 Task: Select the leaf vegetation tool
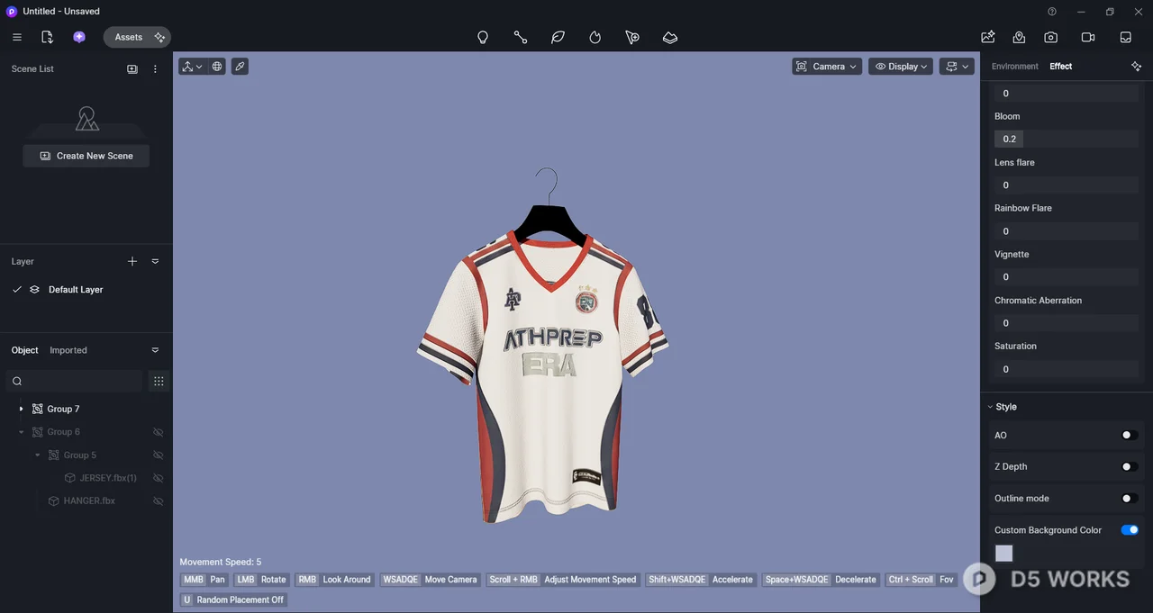[x=558, y=38]
